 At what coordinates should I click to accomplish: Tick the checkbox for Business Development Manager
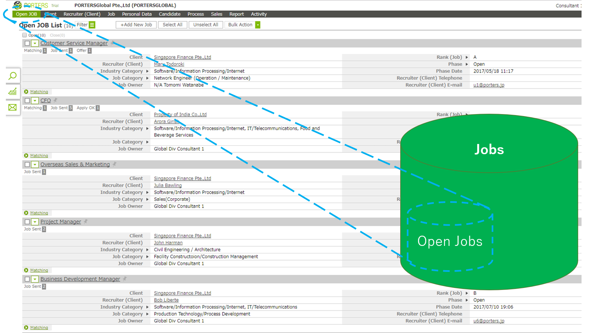point(27,279)
